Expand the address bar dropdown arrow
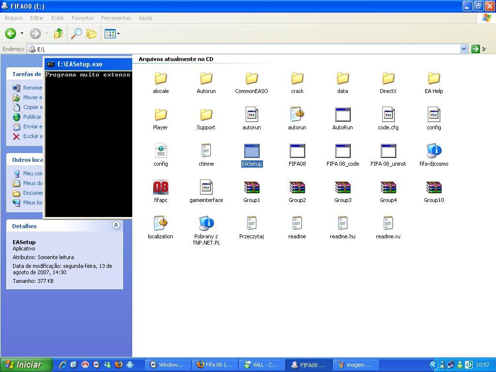The image size is (496, 372). coord(464,49)
